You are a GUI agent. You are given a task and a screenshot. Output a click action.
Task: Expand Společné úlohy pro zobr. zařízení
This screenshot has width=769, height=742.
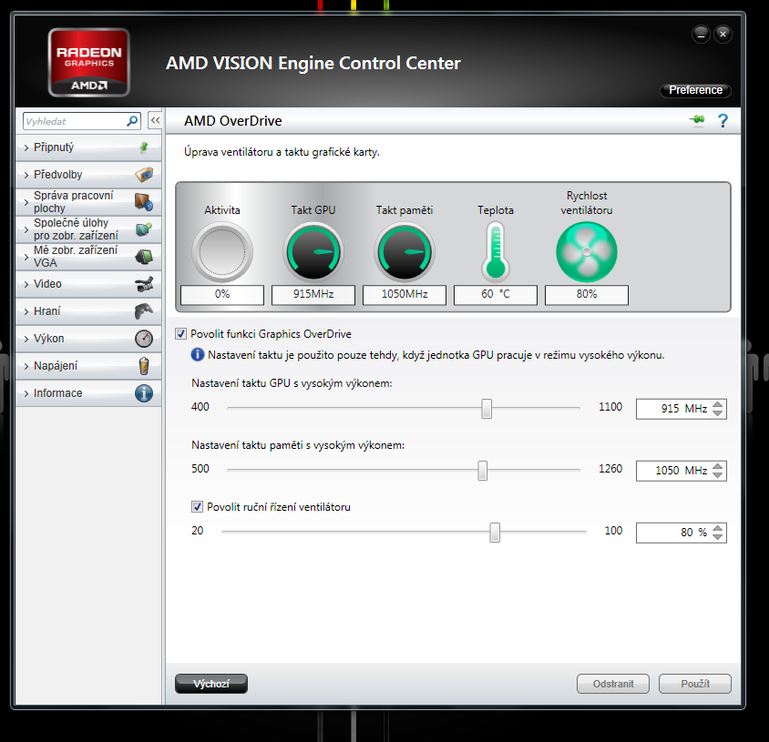[x=88, y=229]
